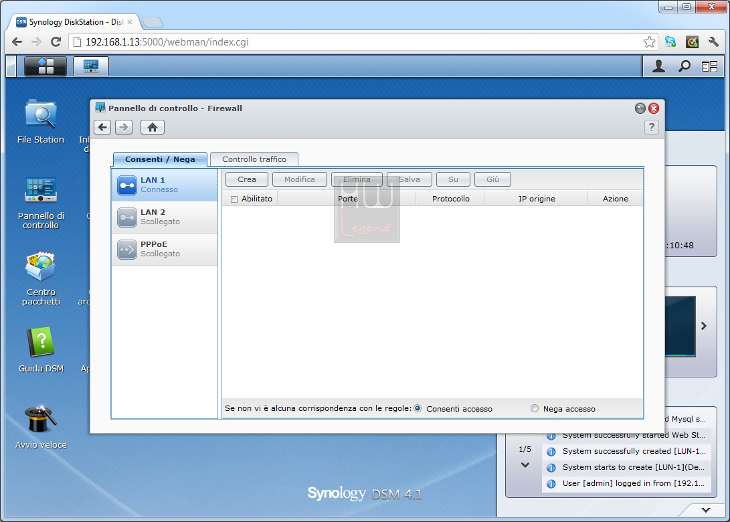Open the DSM search magnifier icon
The image size is (730, 522).
[x=684, y=67]
